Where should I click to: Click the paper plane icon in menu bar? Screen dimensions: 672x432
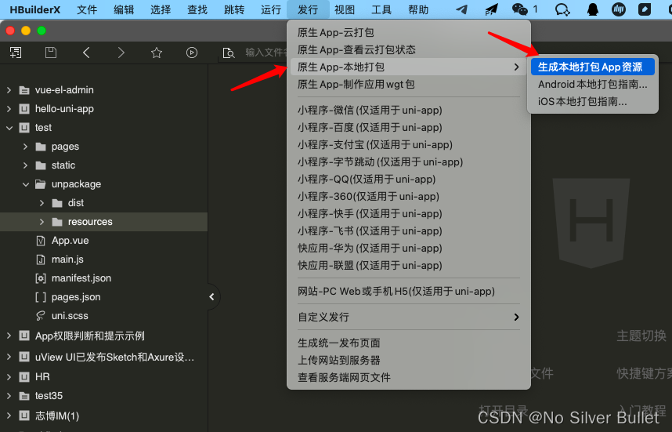pyautogui.click(x=461, y=9)
